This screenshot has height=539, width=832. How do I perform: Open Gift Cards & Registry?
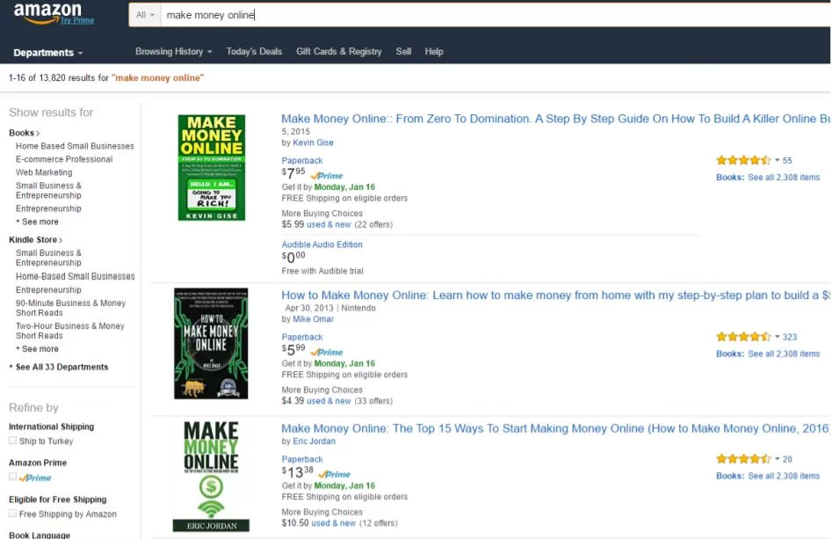(x=338, y=52)
